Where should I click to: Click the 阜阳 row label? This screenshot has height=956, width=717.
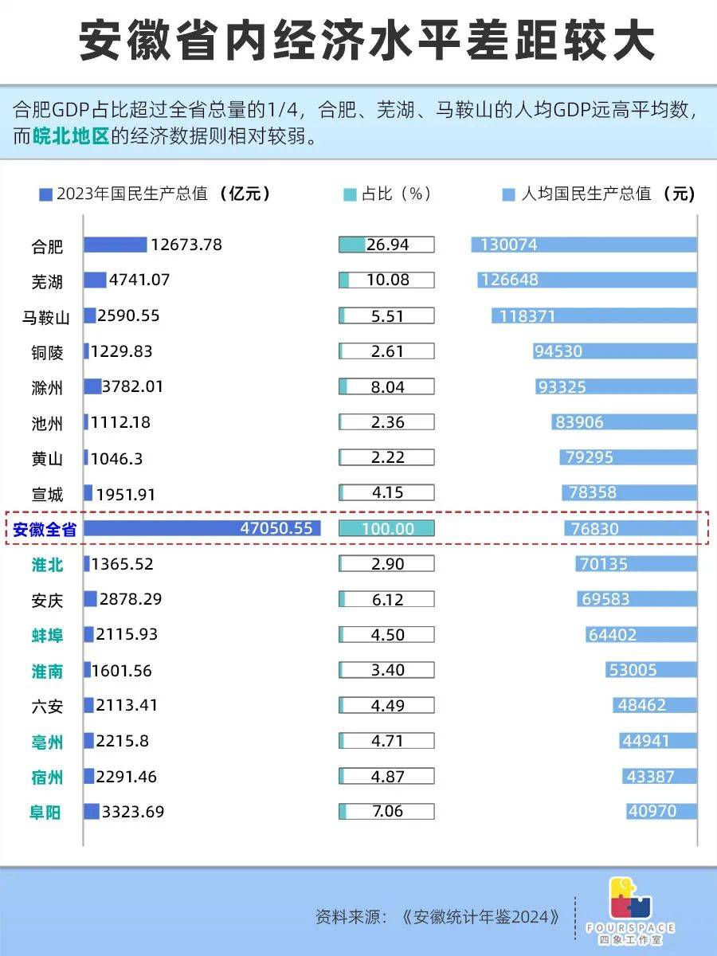click(45, 813)
